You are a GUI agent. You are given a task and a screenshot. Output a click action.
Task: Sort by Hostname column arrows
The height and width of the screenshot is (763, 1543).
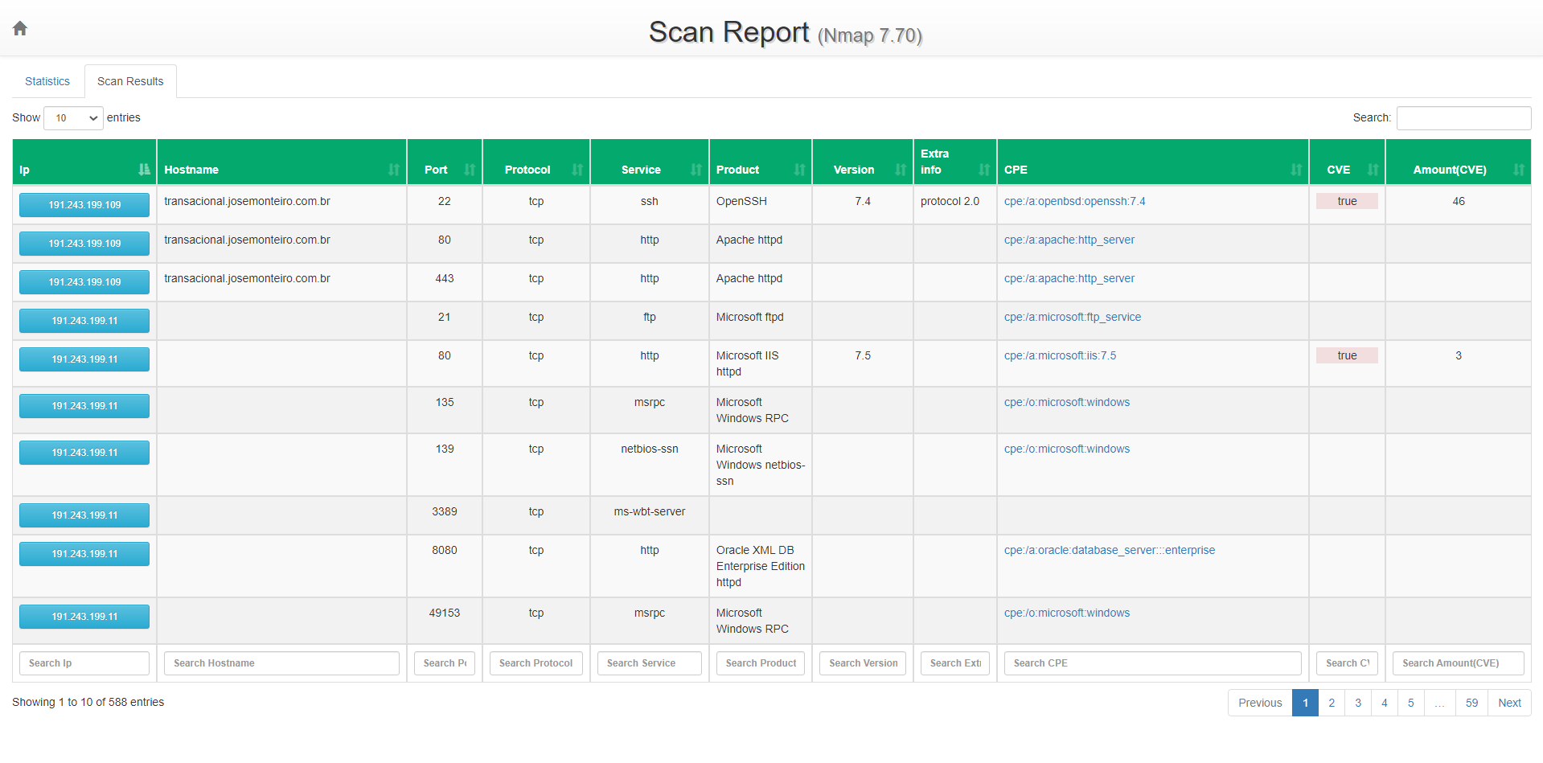(394, 170)
